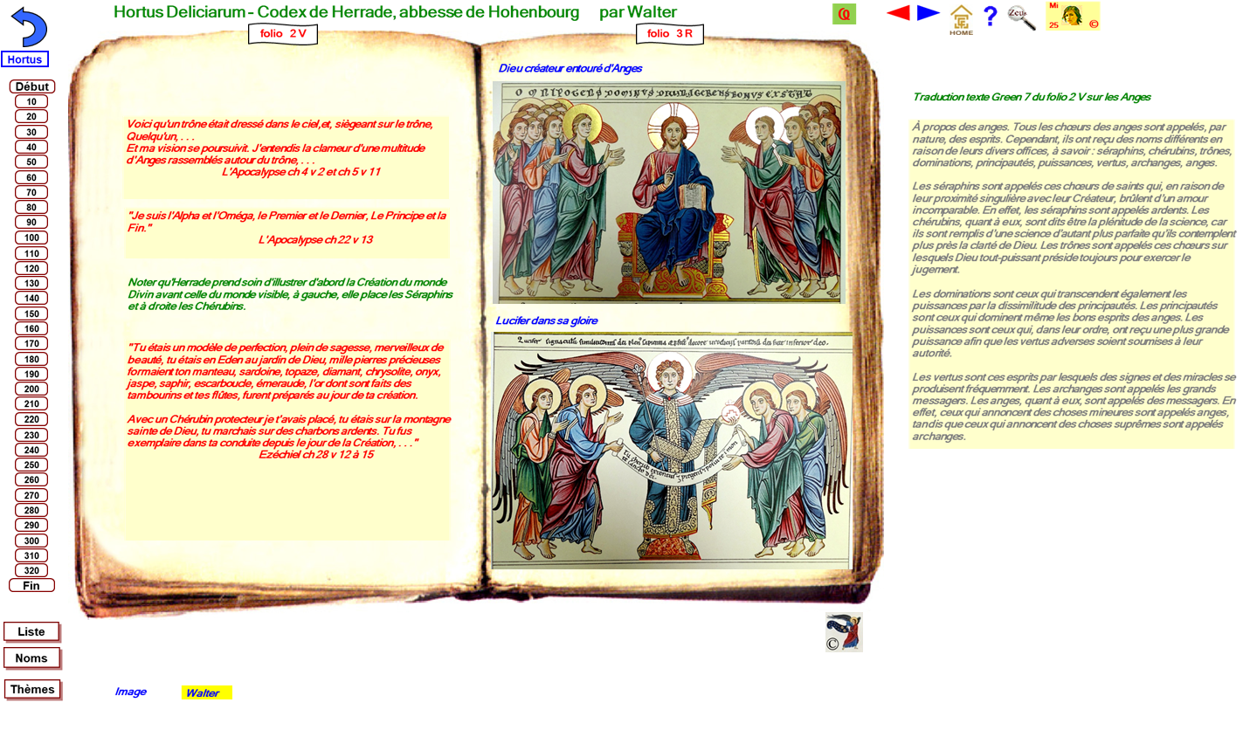Open the Image link at the bottom
1243x730 pixels.
click(x=129, y=692)
